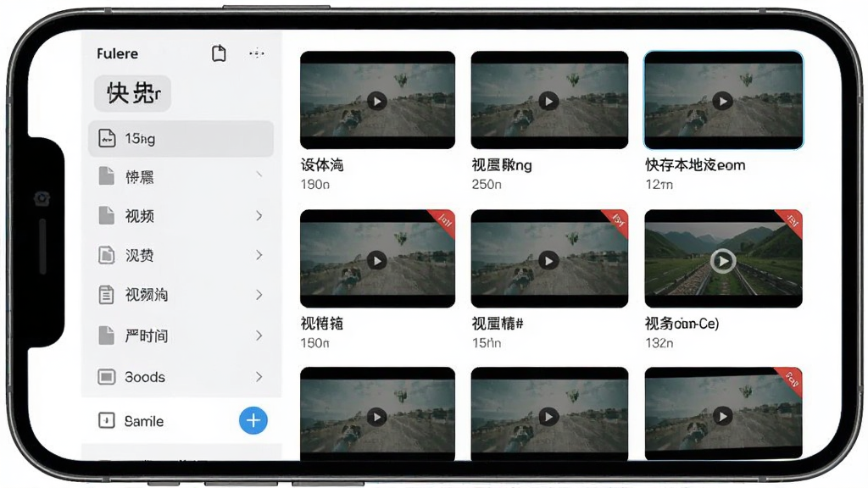868x488 pixels.
Task: Expand the 视频询 row chevron
Action: click(259, 294)
